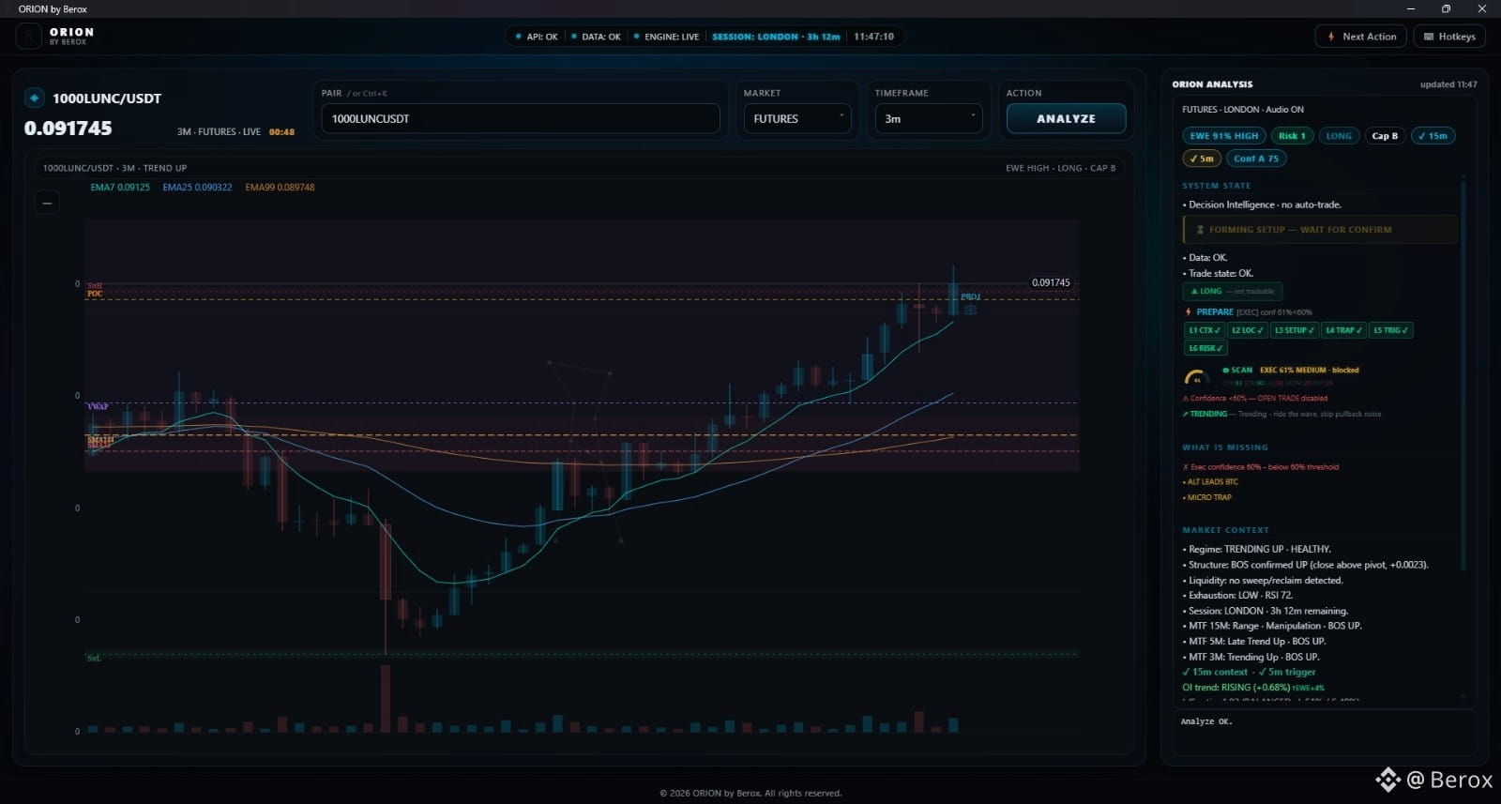Image resolution: width=1501 pixels, height=804 pixels.
Task: Click the EMA99 0.089748 legend label
Action: pyautogui.click(x=280, y=188)
